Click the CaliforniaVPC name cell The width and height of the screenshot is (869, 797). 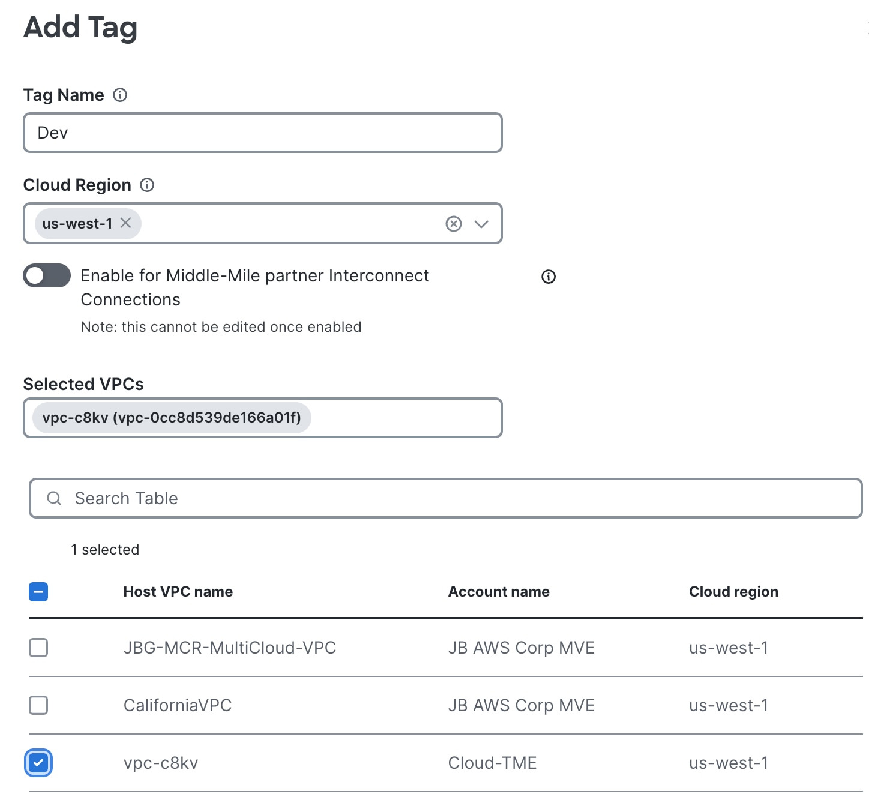[178, 705]
